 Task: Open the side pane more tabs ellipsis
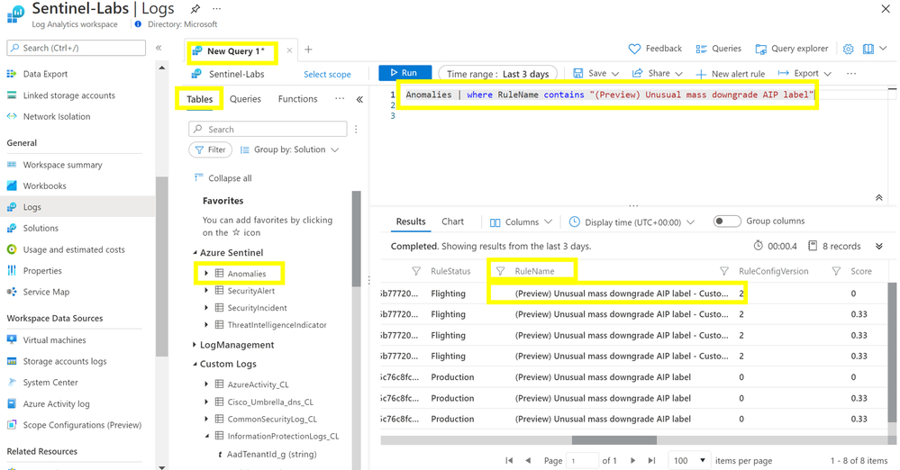coord(340,99)
